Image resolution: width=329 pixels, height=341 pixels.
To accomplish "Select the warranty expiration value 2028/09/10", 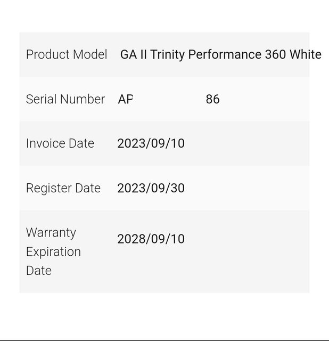I will click(x=151, y=239).
